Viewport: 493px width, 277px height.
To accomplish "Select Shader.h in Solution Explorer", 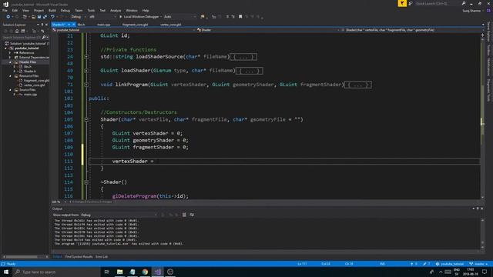I will tap(30, 72).
